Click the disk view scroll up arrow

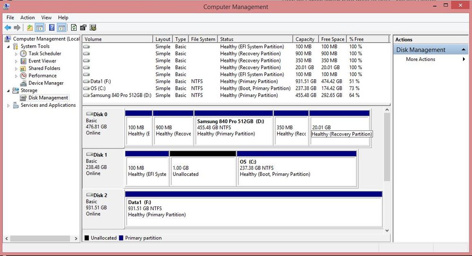(387, 110)
